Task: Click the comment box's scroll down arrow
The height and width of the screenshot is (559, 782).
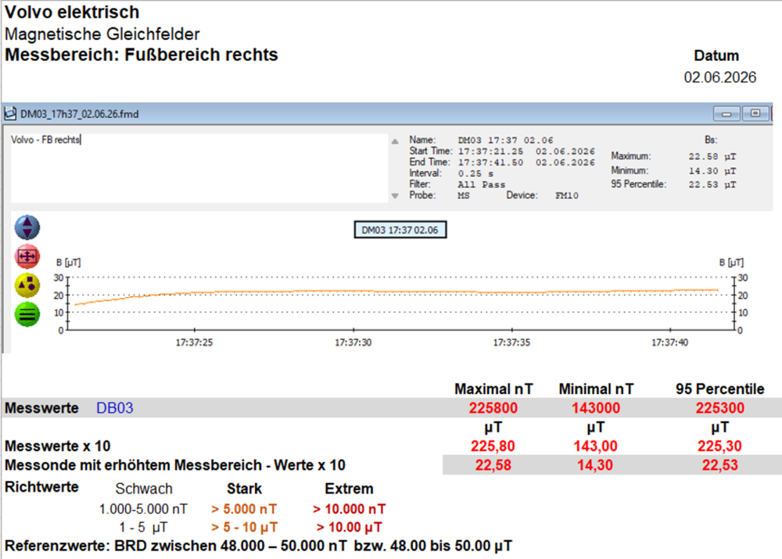Action: click(395, 196)
